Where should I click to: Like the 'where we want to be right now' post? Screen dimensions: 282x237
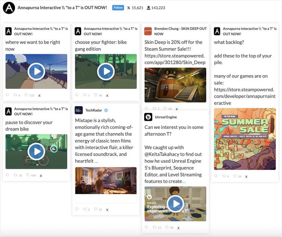pyautogui.click(x=26, y=95)
